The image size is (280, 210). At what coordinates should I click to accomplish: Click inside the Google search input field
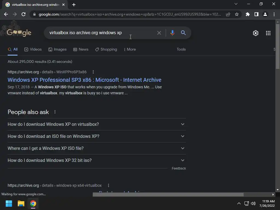coord(102,33)
